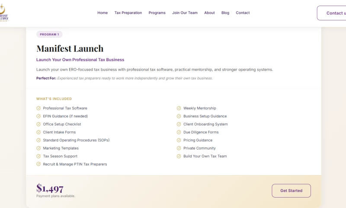Click the check icon beside Client Intake Forms
This screenshot has height=208, width=346.
38,132
